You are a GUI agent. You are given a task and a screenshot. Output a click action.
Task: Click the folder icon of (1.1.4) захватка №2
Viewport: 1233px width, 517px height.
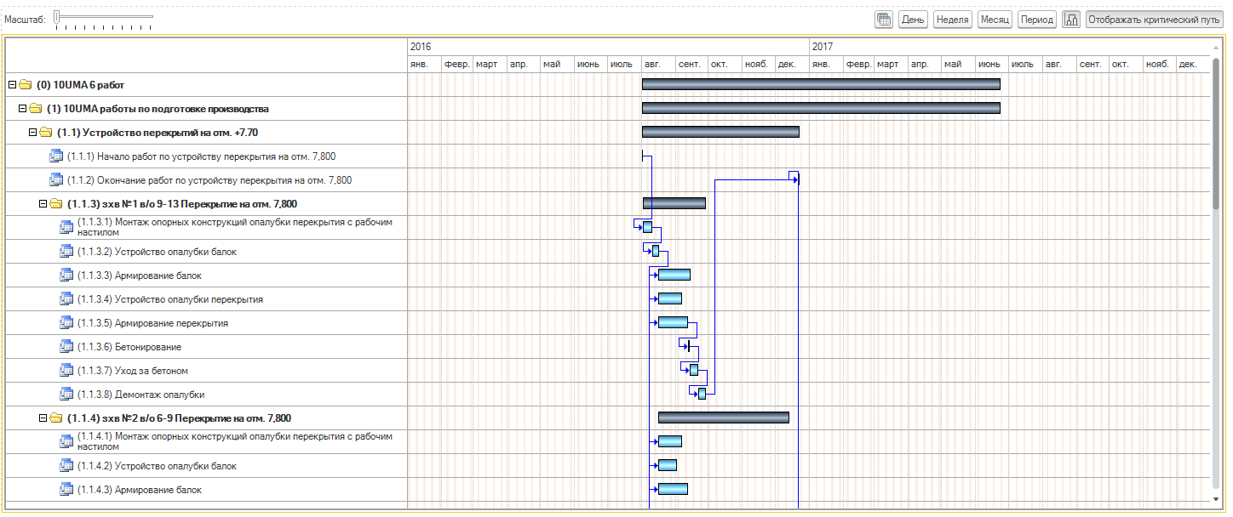pyautogui.click(x=55, y=418)
